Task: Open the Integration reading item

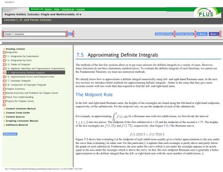Action: 12,52
